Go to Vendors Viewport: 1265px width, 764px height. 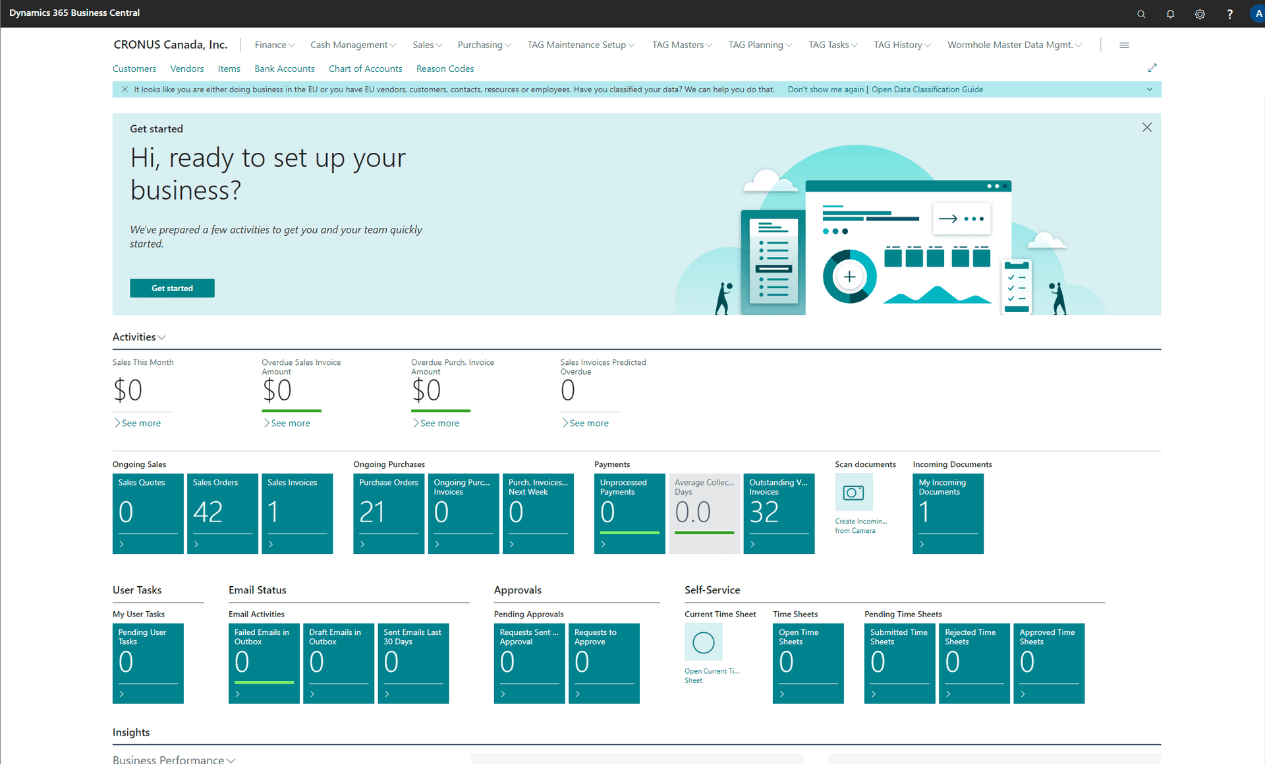(187, 68)
